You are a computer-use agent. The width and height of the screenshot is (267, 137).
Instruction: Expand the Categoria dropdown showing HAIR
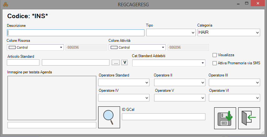pyautogui.click(x=229, y=32)
